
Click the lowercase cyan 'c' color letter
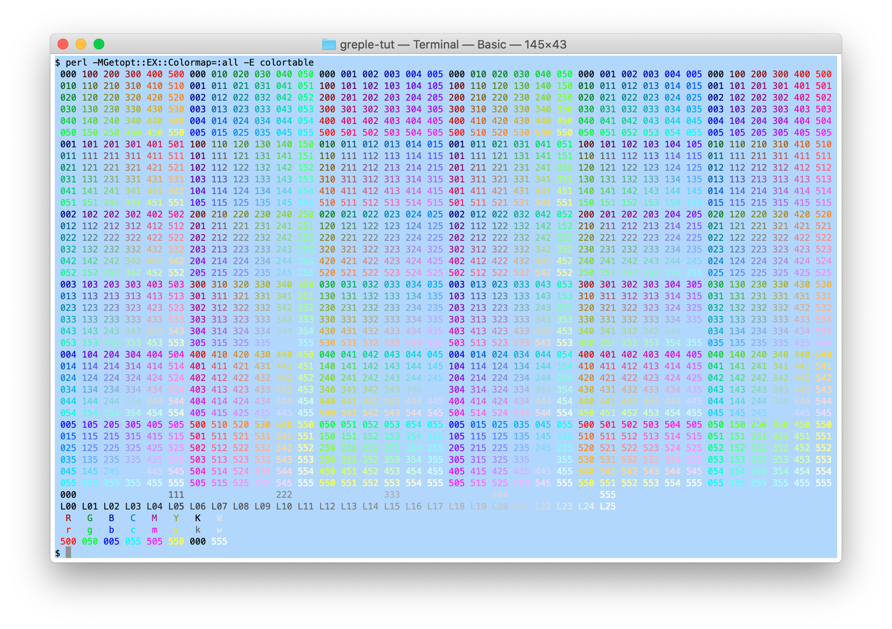tap(133, 530)
